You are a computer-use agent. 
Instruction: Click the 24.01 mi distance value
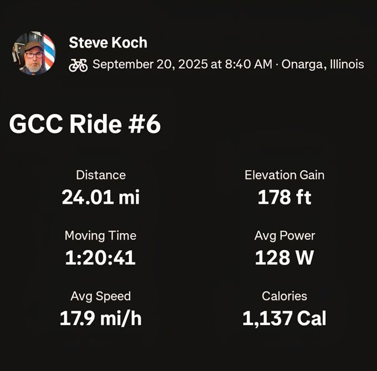coord(101,197)
